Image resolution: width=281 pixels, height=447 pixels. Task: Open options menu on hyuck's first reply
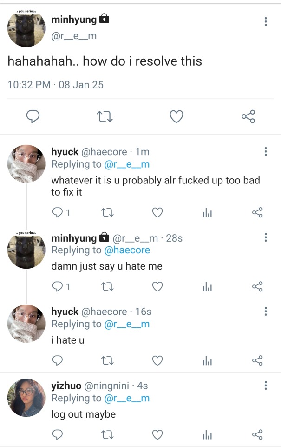(266, 152)
